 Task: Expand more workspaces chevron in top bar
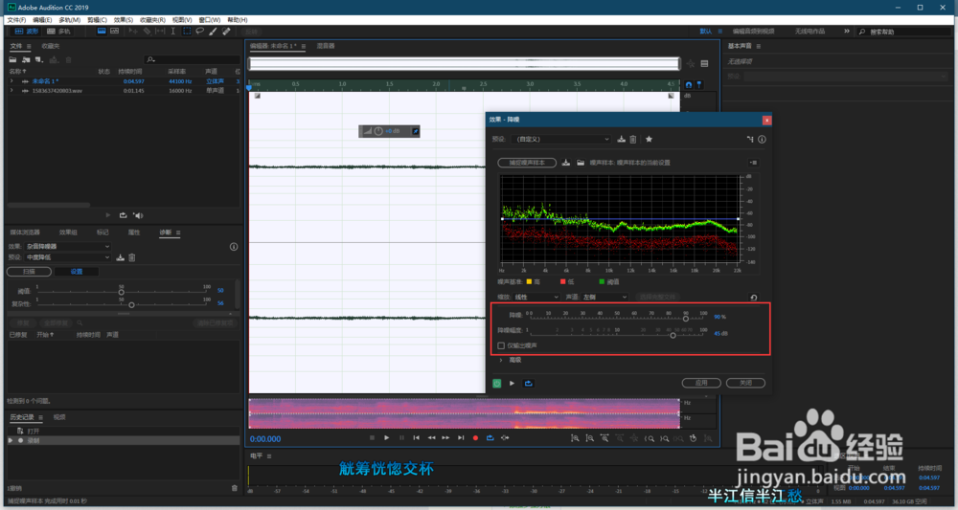[846, 32]
